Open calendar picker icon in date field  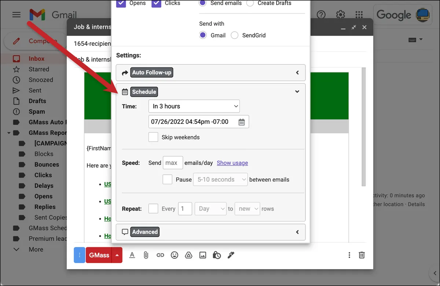coord(242,122)
